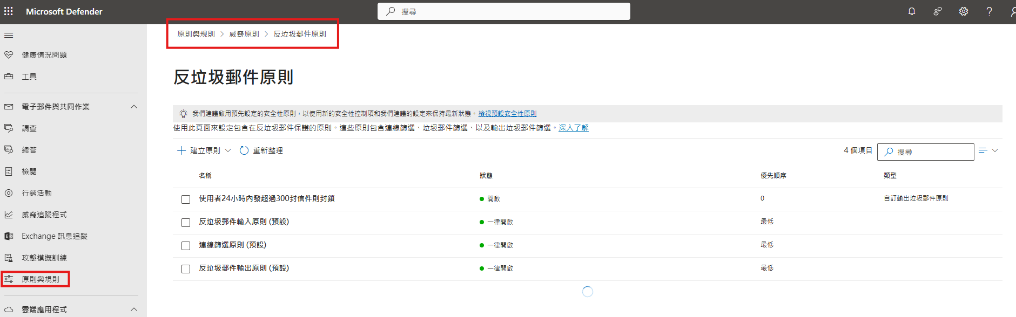
Task: Open the community feedback icon in header
Action: [x=938, y=11]
